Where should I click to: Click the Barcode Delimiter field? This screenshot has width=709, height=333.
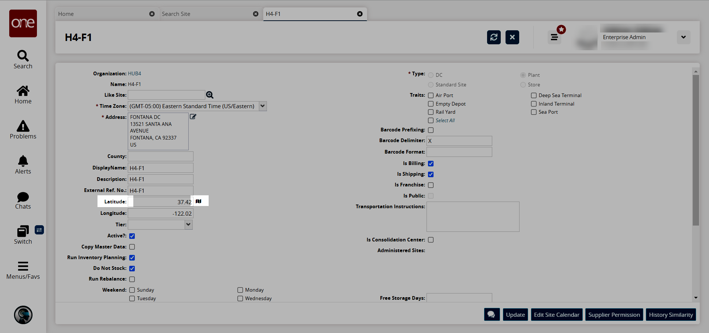pyautogui.click(x=459, y=141)
